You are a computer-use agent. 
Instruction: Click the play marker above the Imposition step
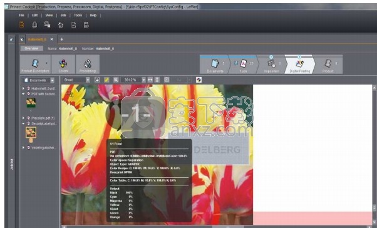coord(271,57)
